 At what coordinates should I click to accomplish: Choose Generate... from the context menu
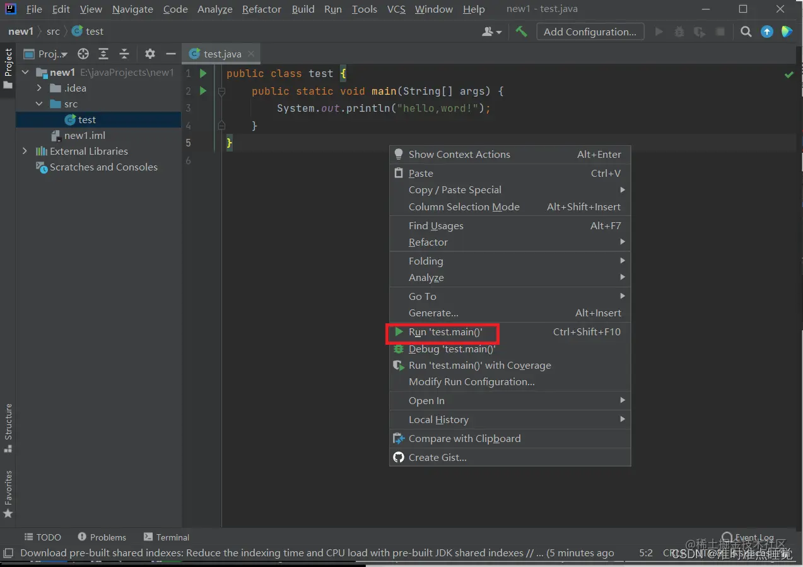[510, 313]
